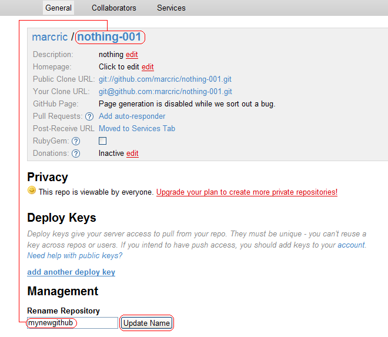Click 'This repo is viewable by everyone' text

[96, 192]
